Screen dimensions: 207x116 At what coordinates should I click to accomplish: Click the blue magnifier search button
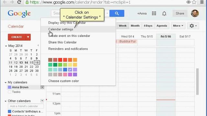(x=117, y=13)
